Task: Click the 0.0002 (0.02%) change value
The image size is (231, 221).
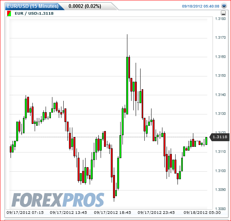Action: pyautogui.click(x=85, y=6)
